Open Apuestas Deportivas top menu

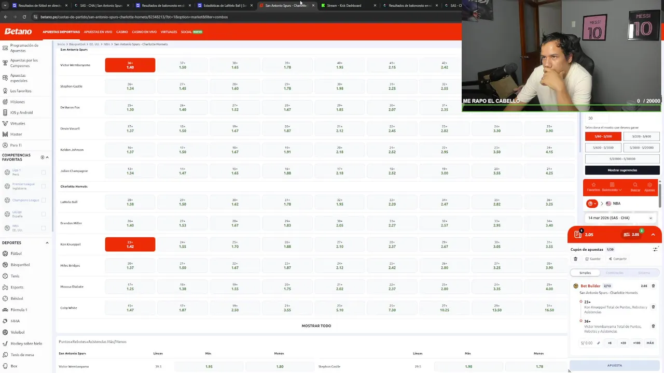(x=61, y=32)
